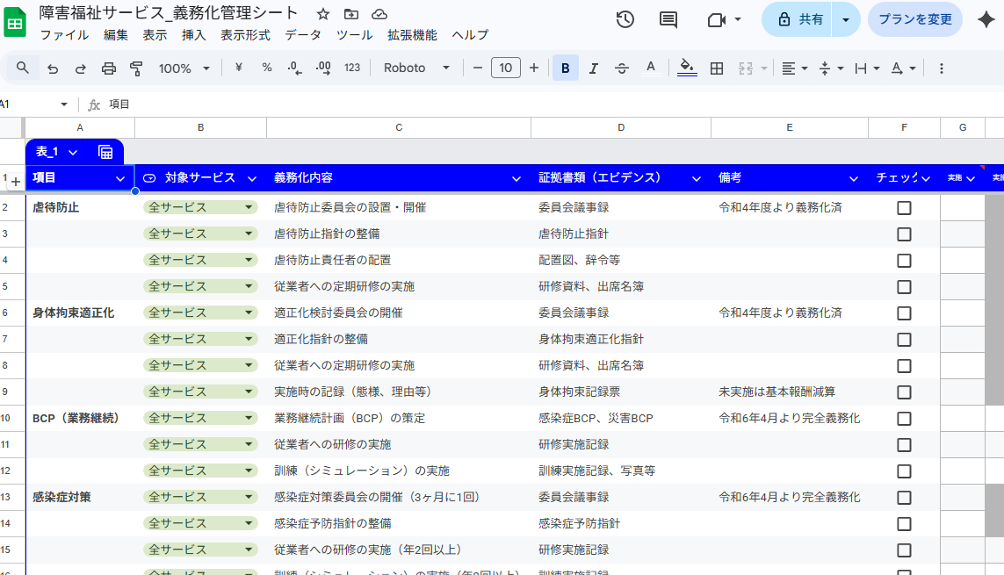Tick checkbox in 適正化検討委員会の開催 row
This screenshot has height=575, width=1004.
(904, 313)
